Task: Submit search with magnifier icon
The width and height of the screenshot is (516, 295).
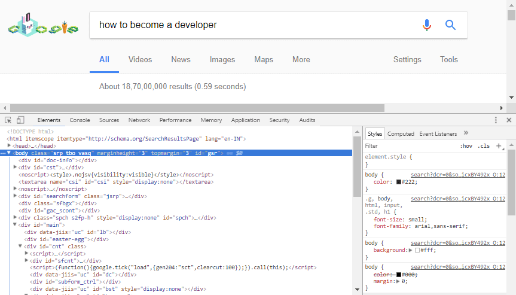Action: [x=450, y=25]
